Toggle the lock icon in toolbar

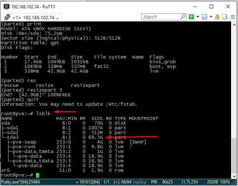217,17
